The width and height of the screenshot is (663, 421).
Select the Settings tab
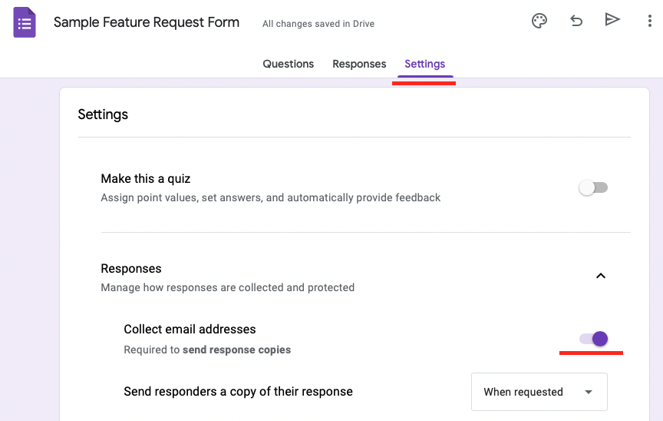(424, 64)
